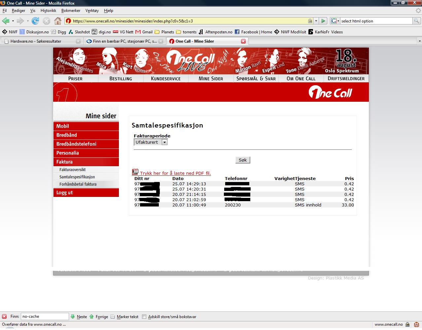
Task: Open the Rediger menu
Action: click(x=18, y=11)
